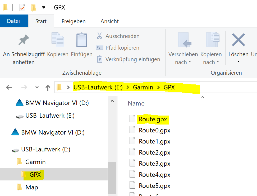This screenshot has height=196, width=257.
Task: Switch to the Ansicht ribbon tab
Action: 109,21
